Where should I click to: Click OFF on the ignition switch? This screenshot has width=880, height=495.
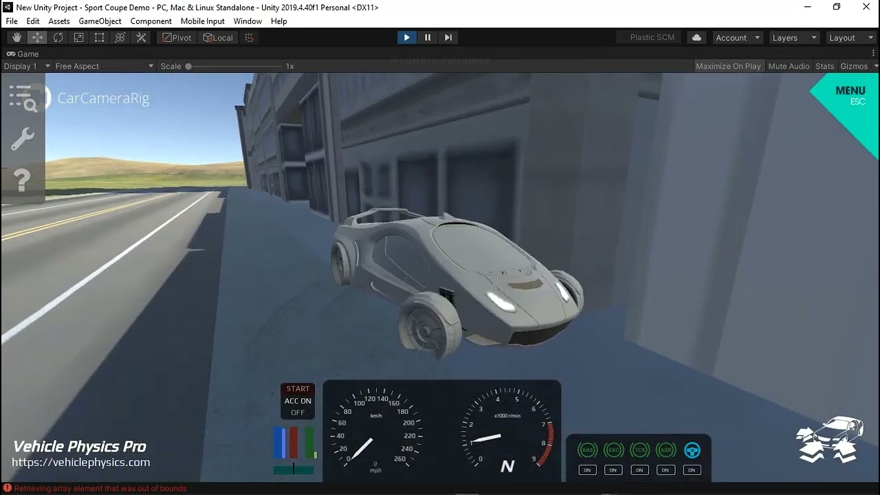298,412
